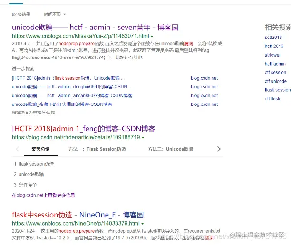The height and width of the screenshot is (245, 291).
Task: Expand dropdown arrow after cnblogs NineOne URL
Action: [x=143, y=224]
